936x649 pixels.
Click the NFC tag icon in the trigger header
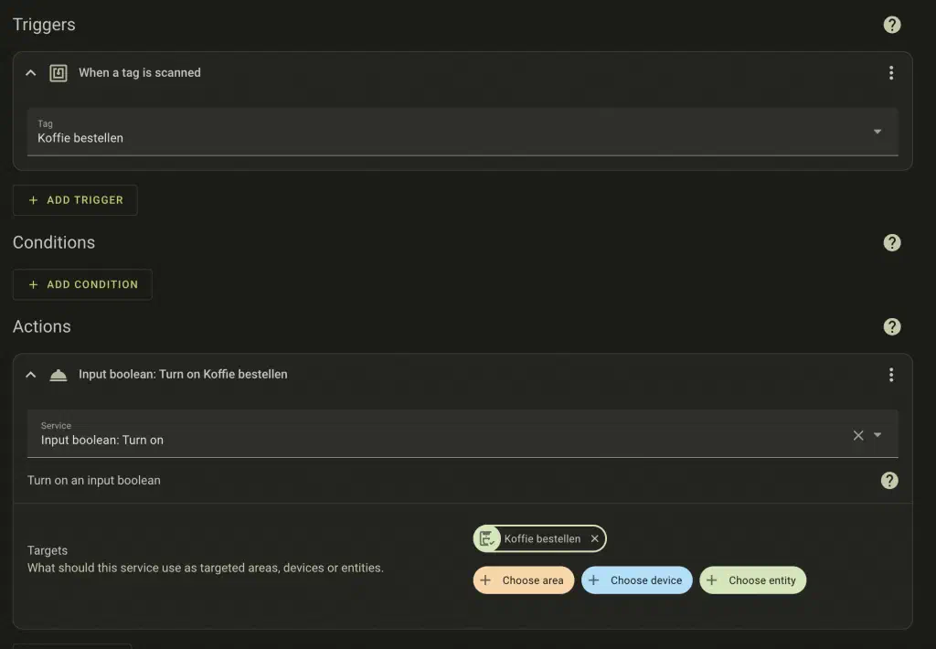(58, 73)
